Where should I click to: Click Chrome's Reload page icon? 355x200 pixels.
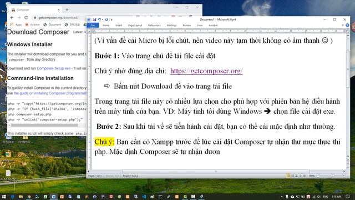26,17
